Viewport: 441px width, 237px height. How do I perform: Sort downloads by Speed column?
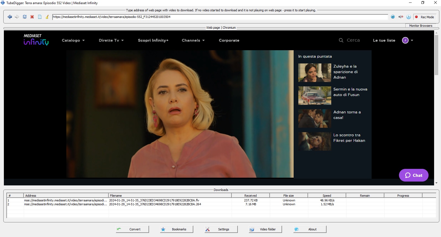327,196
